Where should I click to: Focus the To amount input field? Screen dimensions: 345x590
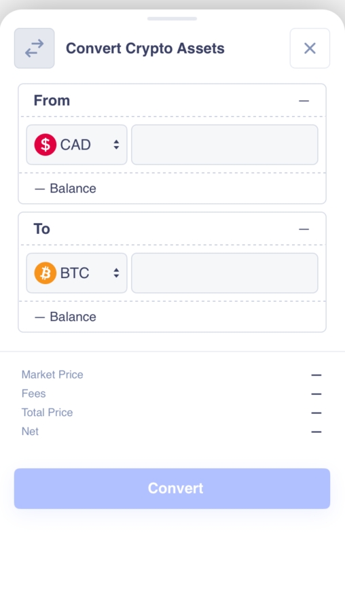click(225, 273)
